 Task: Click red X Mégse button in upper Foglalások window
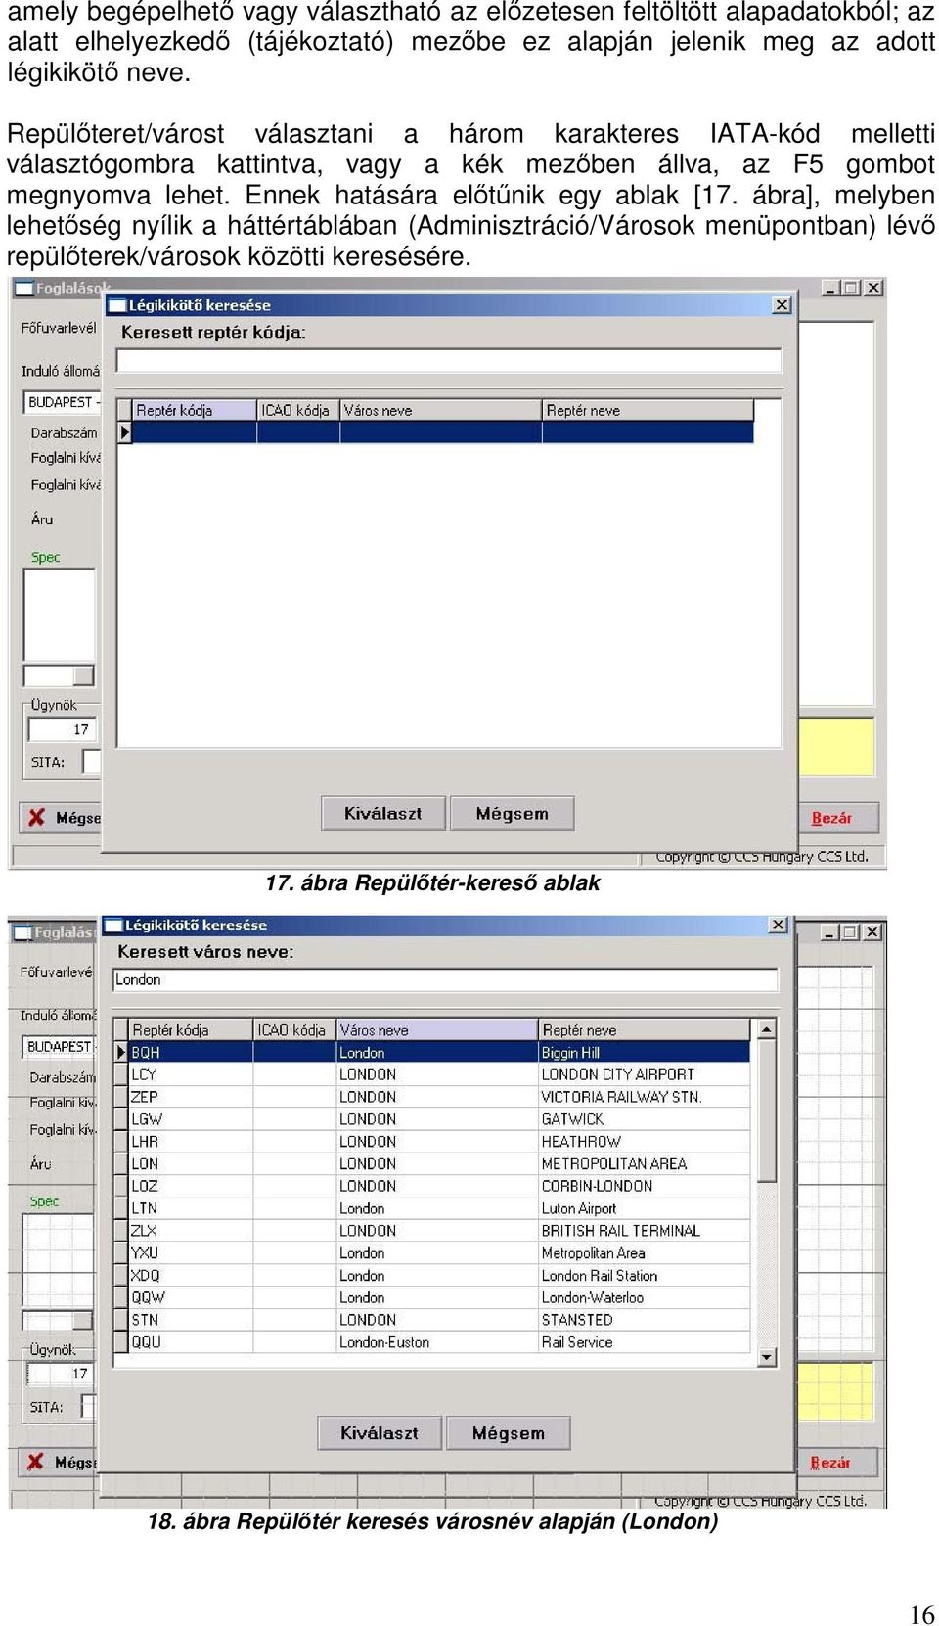pyautogui.click(x=61, y=818)
